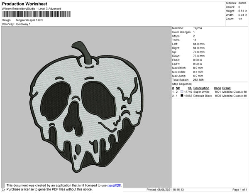Click the Machine value Tajima
249x193 pixels.
coord(198,28)
